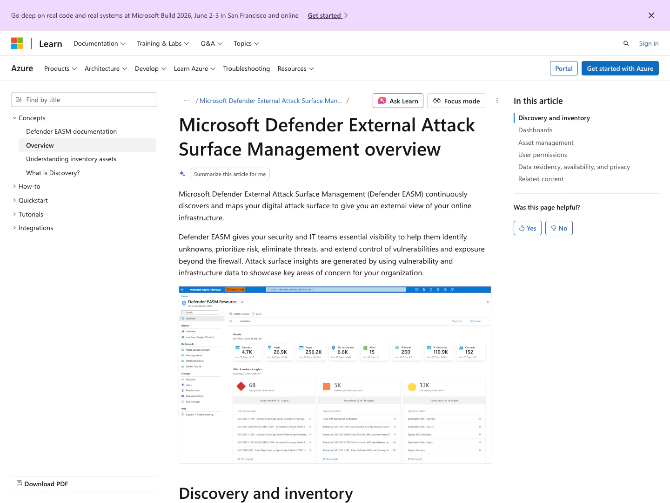Viewport: 670px width, 503px height.
Task: Click the Microsoft logo icon
Action: [17, 43]
